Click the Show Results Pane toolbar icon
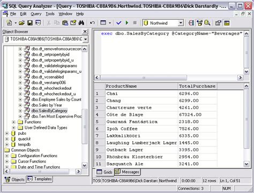This screenshot has height=193, width=254. pos(227,23)
